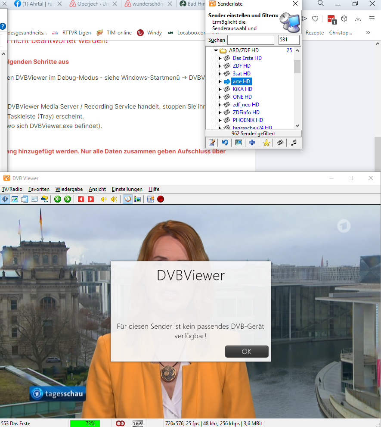Image resolution: width=381 pixels, height=427 pixels.
Task: Click the Senderliste scrollbar down arrow
Action: [297, 126]
